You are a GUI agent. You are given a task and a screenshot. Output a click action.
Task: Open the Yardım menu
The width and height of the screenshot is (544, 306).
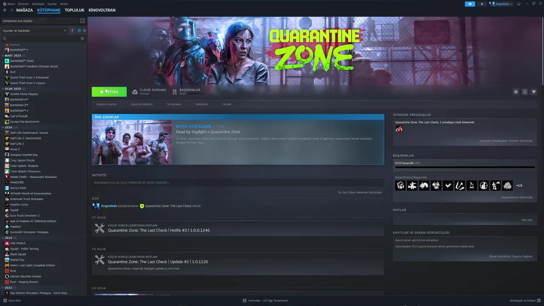[x=64, y=4]
